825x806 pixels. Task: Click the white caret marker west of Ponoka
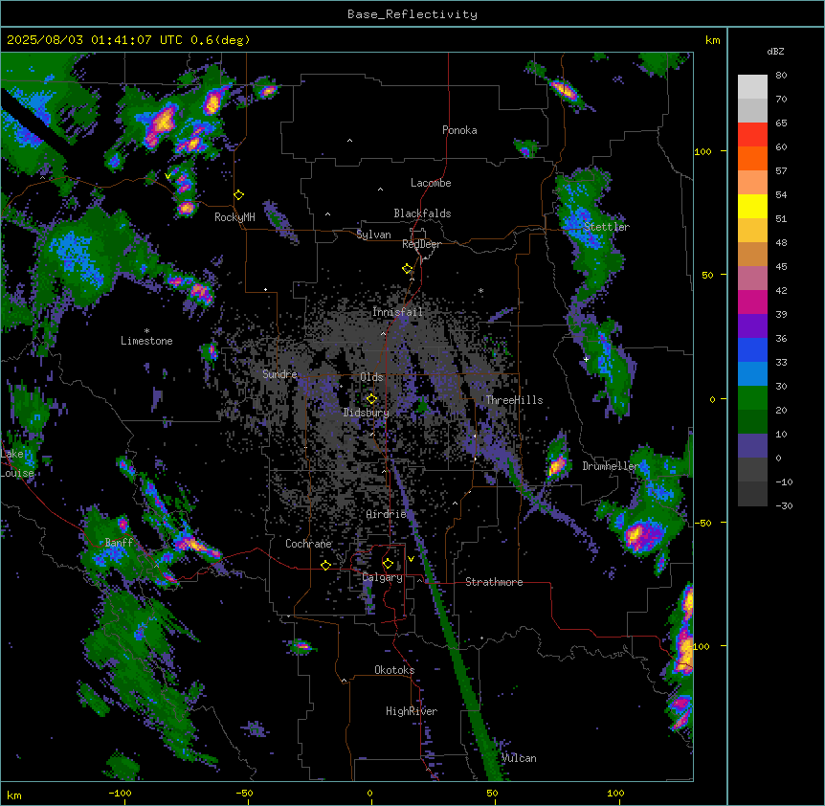click(x=350, y=141)
